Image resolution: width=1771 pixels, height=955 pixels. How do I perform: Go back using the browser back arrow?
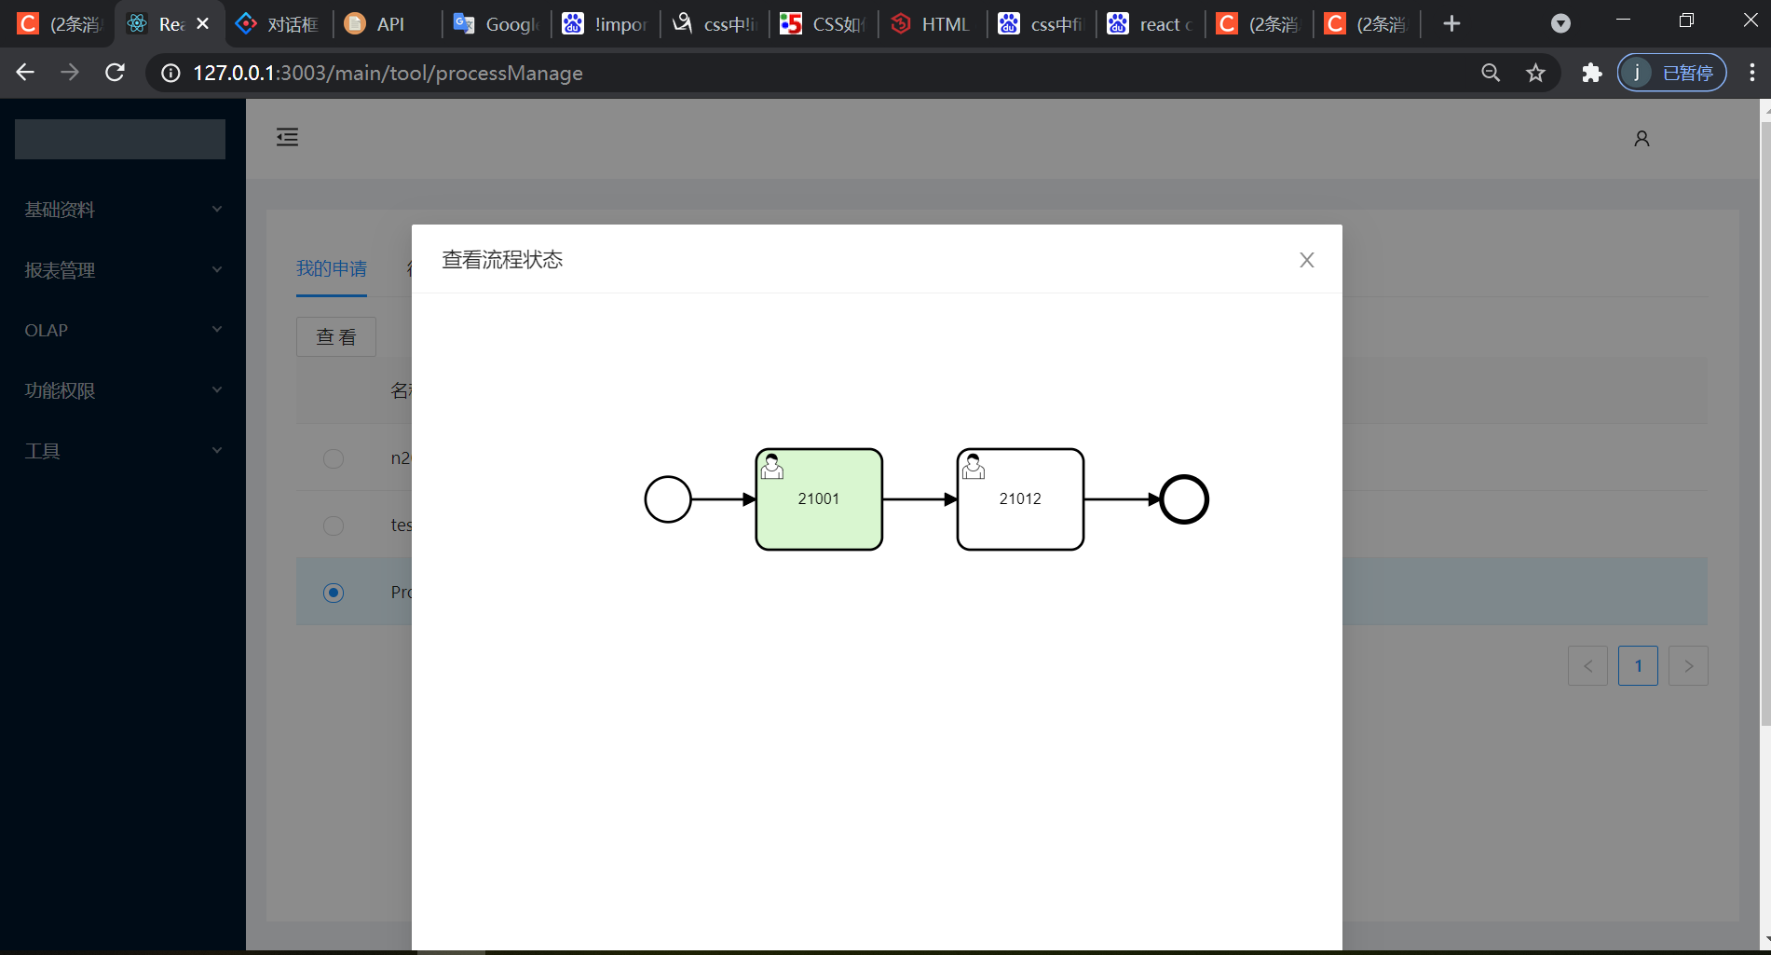point(24,72)
